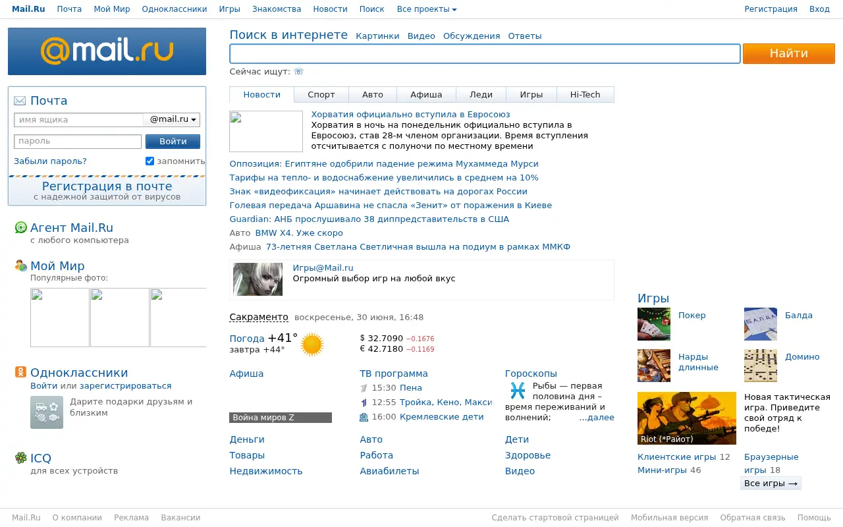Change city by clicking Сакраменто
This screenshot has height=527, width=843.
pos(259,317)
